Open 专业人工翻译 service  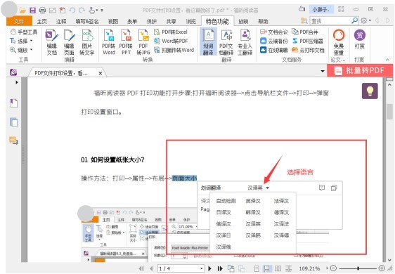(245, 42)
